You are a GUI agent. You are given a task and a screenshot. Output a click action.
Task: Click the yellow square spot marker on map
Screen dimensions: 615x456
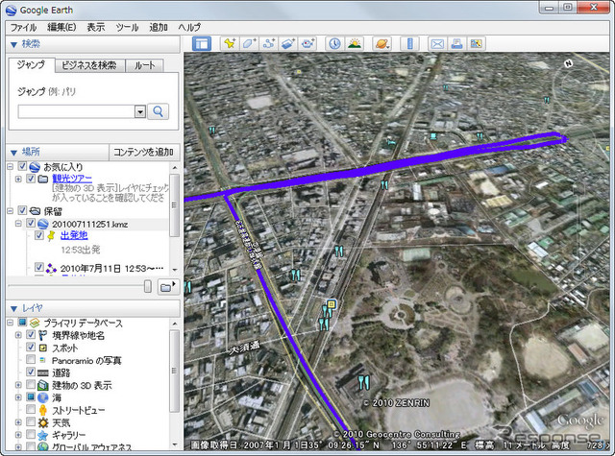click(x=332, y=304)
